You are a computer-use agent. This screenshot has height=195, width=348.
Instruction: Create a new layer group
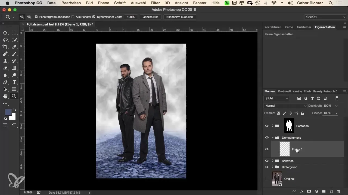coord(324,191)
